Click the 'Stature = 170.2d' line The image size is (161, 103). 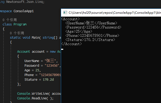tap(39, 80)
